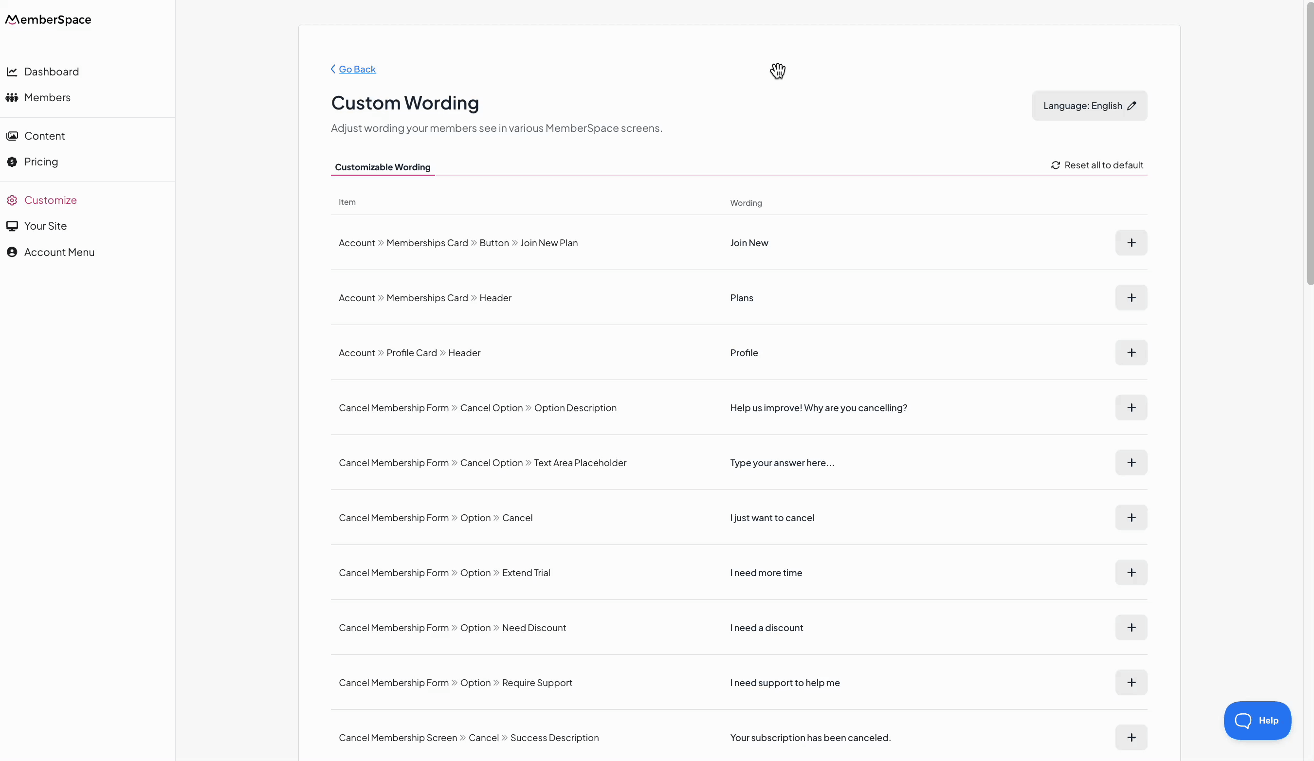This screenshot has height=761, width=1314.
Task: Click the pencil icon beside Language: English
Action: pyautogui.click(x=1131, y=106)
